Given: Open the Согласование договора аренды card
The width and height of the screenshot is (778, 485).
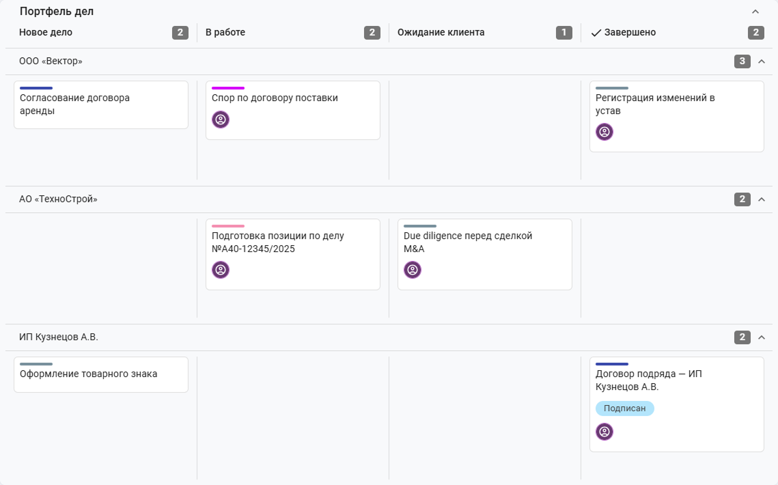Looking at the screenshot, I should pos(101,105).
